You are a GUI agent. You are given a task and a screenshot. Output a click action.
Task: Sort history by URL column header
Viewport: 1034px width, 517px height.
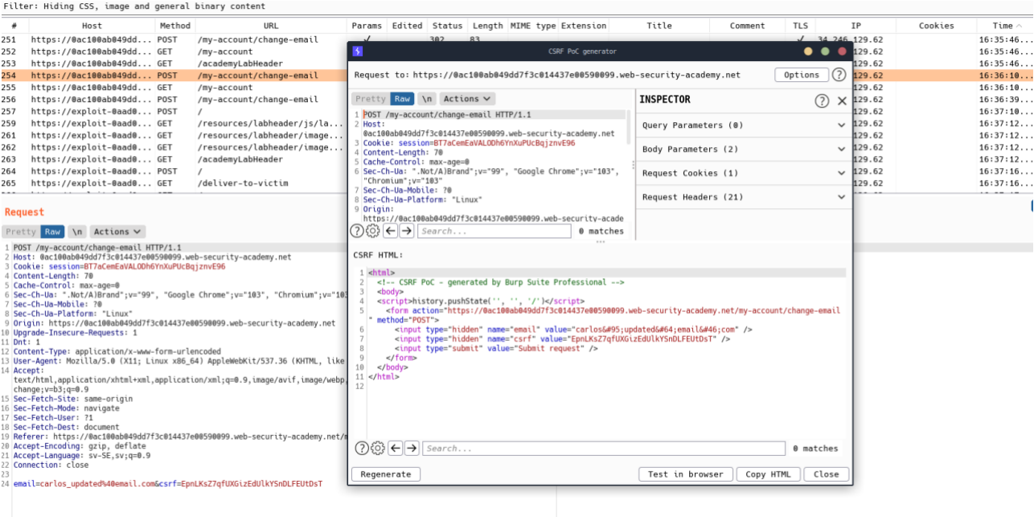tap(271, 26)
